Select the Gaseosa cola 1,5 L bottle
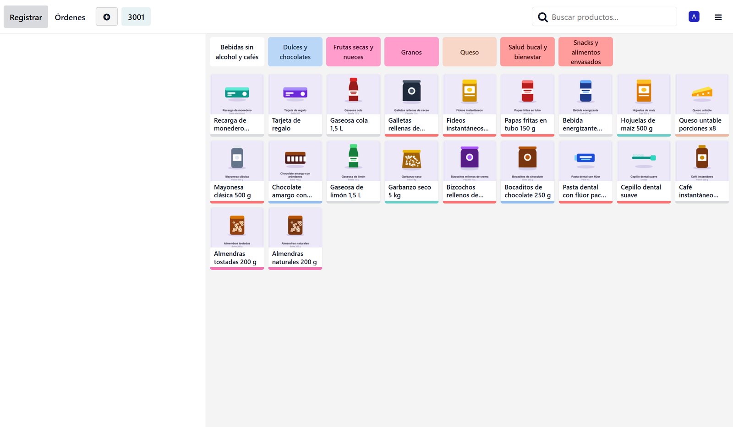733x427 pixels. point(353,105)
